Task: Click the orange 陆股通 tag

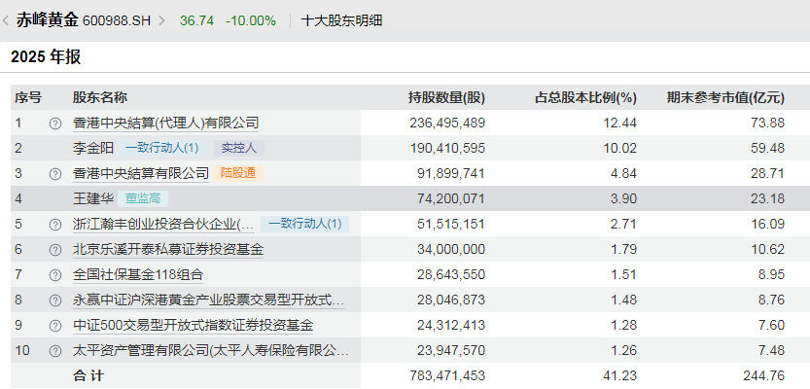Action: point(240,173)
